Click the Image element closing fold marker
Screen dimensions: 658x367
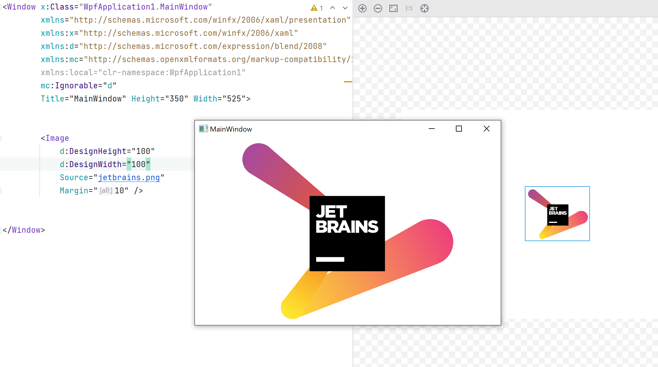point(1,191)
